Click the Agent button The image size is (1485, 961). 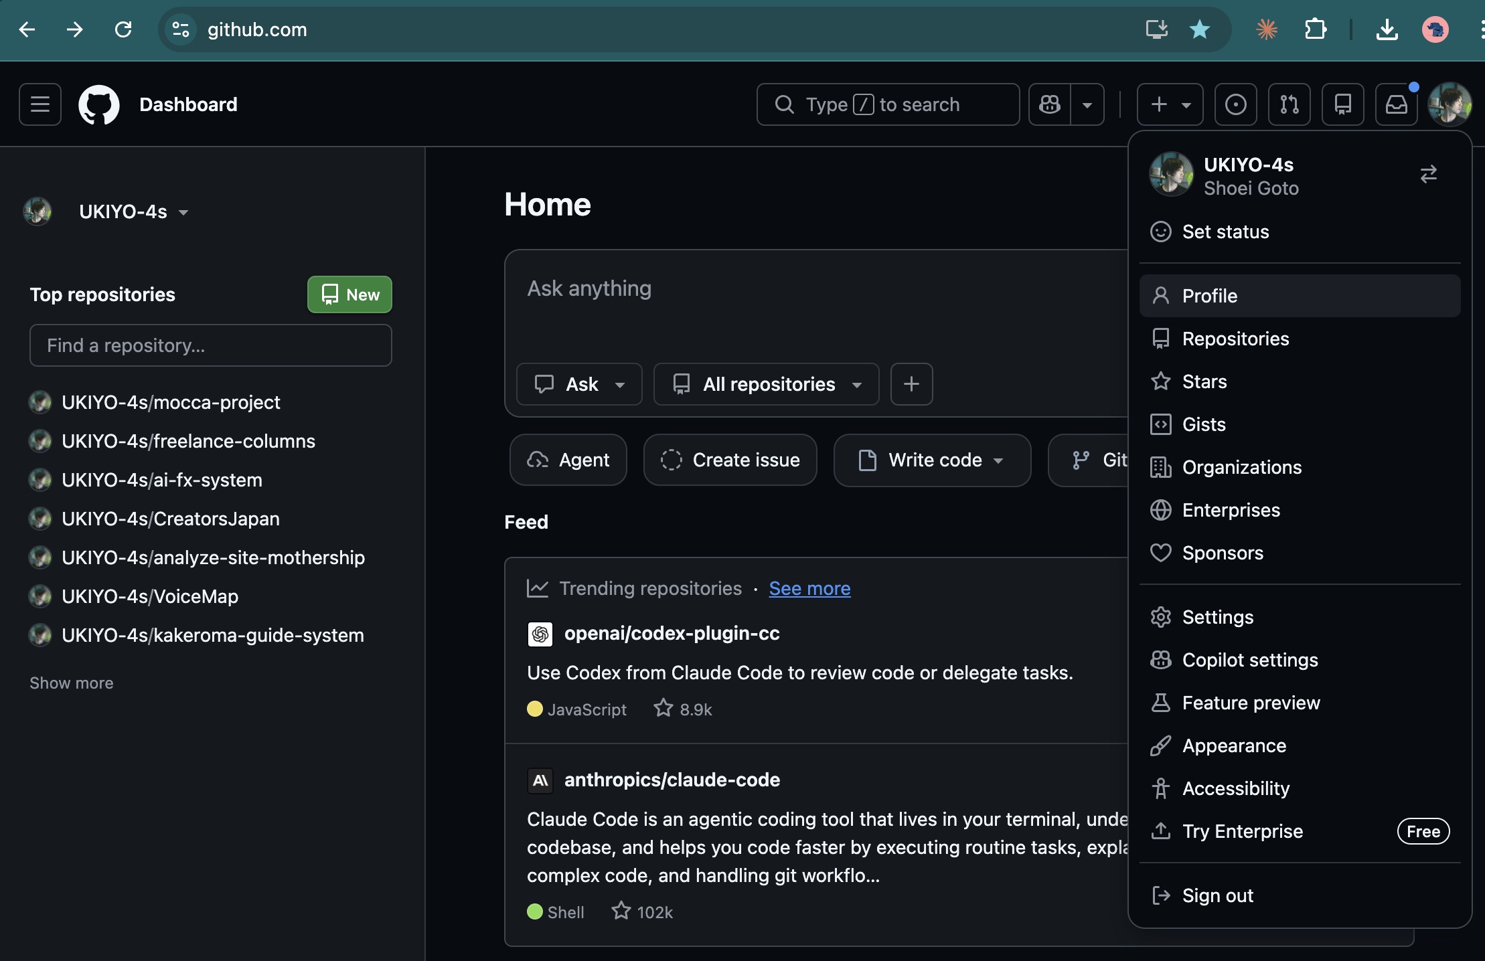tap(568, 460)
